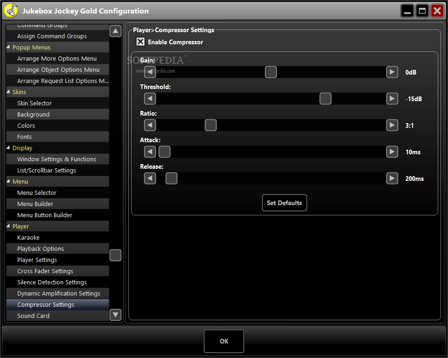Click the Ratio increase arrow
The image size is (448, 358).
click(392, 125)
